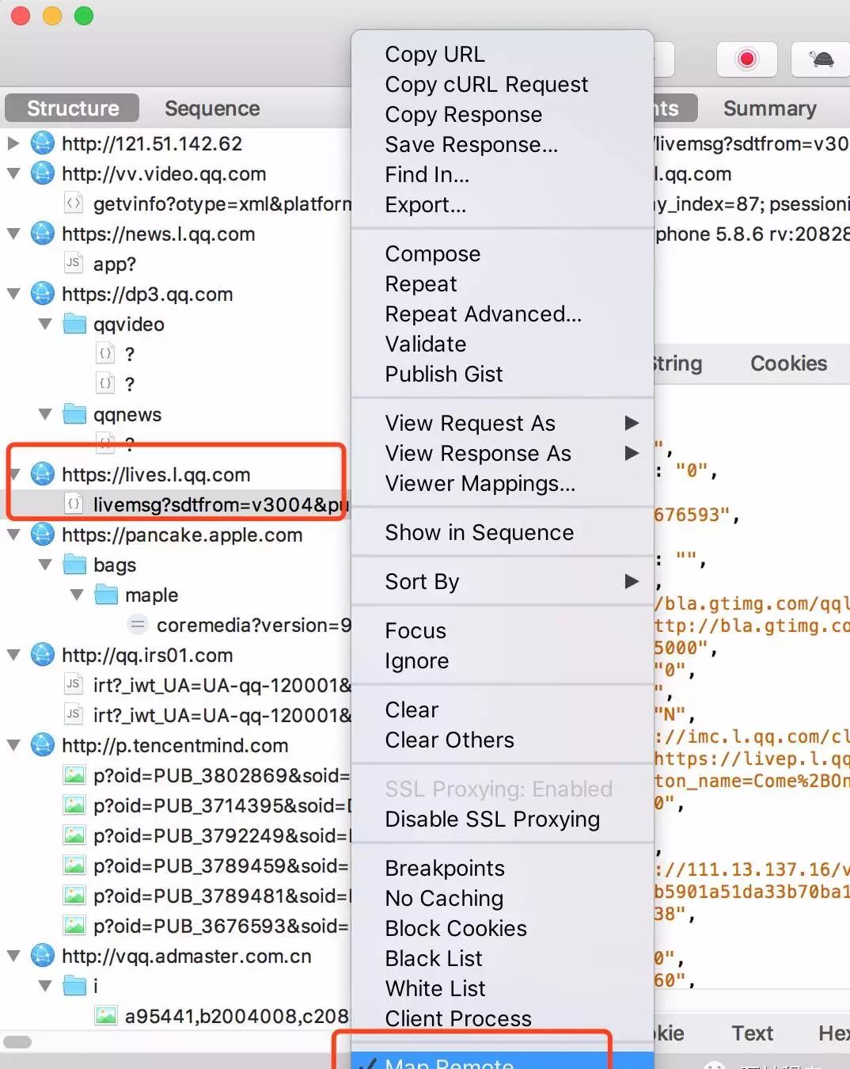Click the maple folder icon
This screenshot has height=1069, width=850.
point(106,595)
